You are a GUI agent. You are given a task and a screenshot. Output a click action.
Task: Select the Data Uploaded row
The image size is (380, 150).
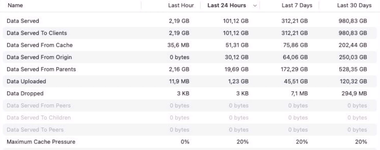click(190, 81)
